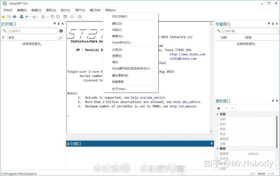Image resolution: width=280 pixels, height=176 pixels.
Task: Click the 命令 column header in History
Action: pyautogui.click(x=11, y=37)
